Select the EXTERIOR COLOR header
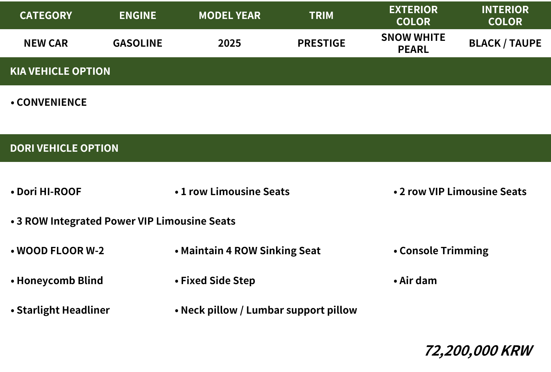The height and width of the screenshot is (372, 551). [413, 15]
